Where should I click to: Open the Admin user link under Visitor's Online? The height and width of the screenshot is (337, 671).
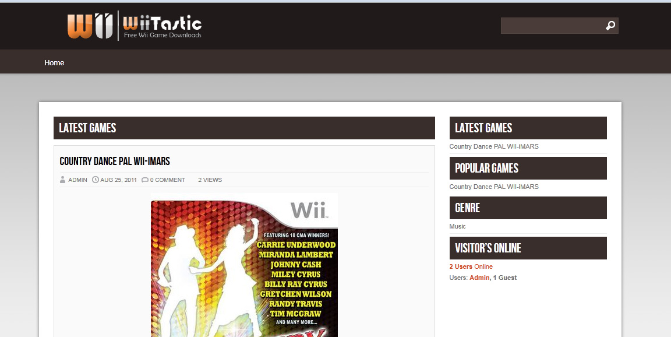[479, 278]
